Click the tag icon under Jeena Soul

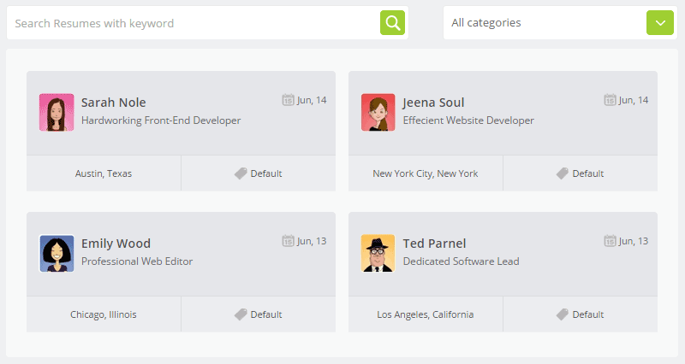tap(563, 173)
